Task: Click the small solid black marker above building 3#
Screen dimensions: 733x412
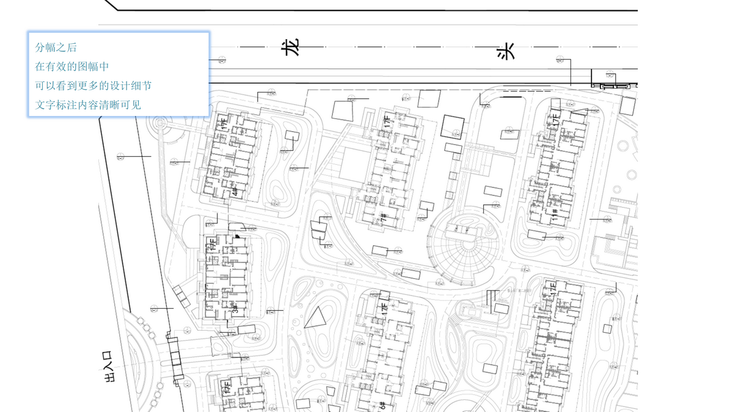Action: pyautogui.click(x=237, y=236)
